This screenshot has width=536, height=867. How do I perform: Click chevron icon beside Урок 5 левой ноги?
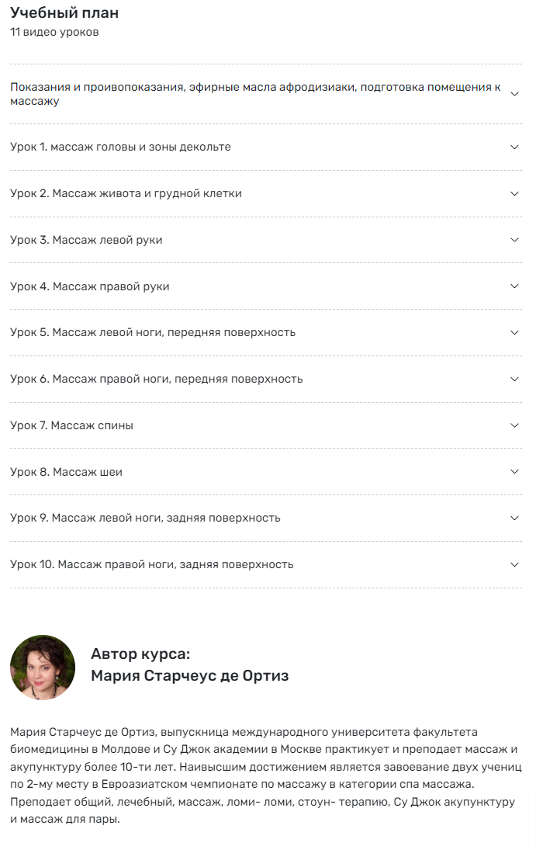tap(514, 333)
